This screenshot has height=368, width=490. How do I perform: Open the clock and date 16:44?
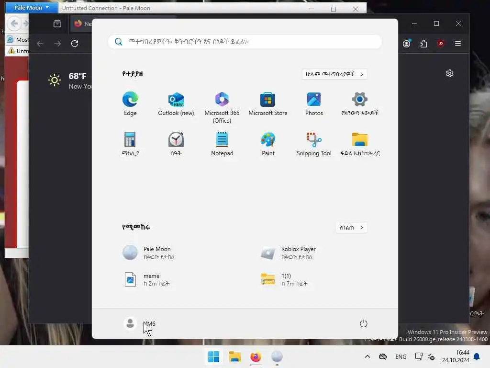tap(456, 356)
